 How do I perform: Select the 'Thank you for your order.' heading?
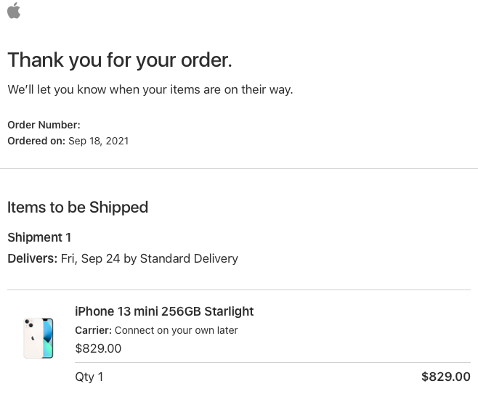point(120,60)
